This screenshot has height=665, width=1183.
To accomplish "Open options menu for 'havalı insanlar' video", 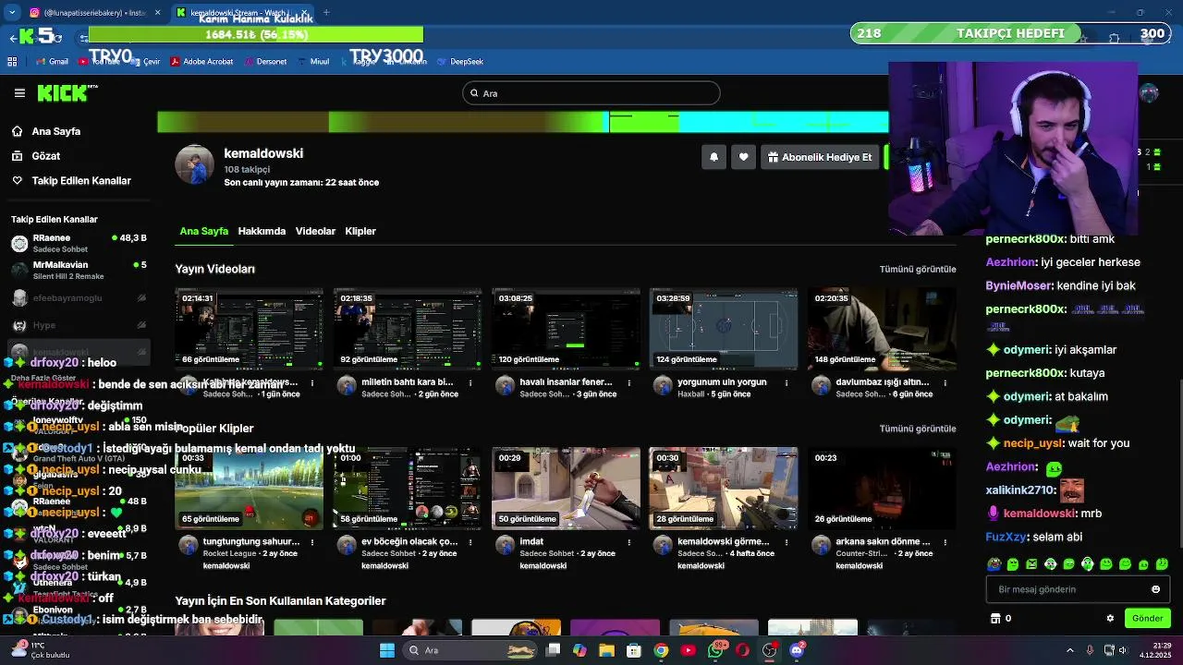I will pos(628,382).
